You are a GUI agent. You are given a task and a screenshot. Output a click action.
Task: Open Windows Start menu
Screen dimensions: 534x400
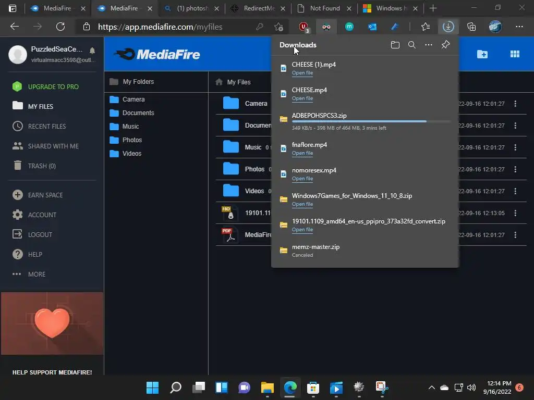pos(152,387)
